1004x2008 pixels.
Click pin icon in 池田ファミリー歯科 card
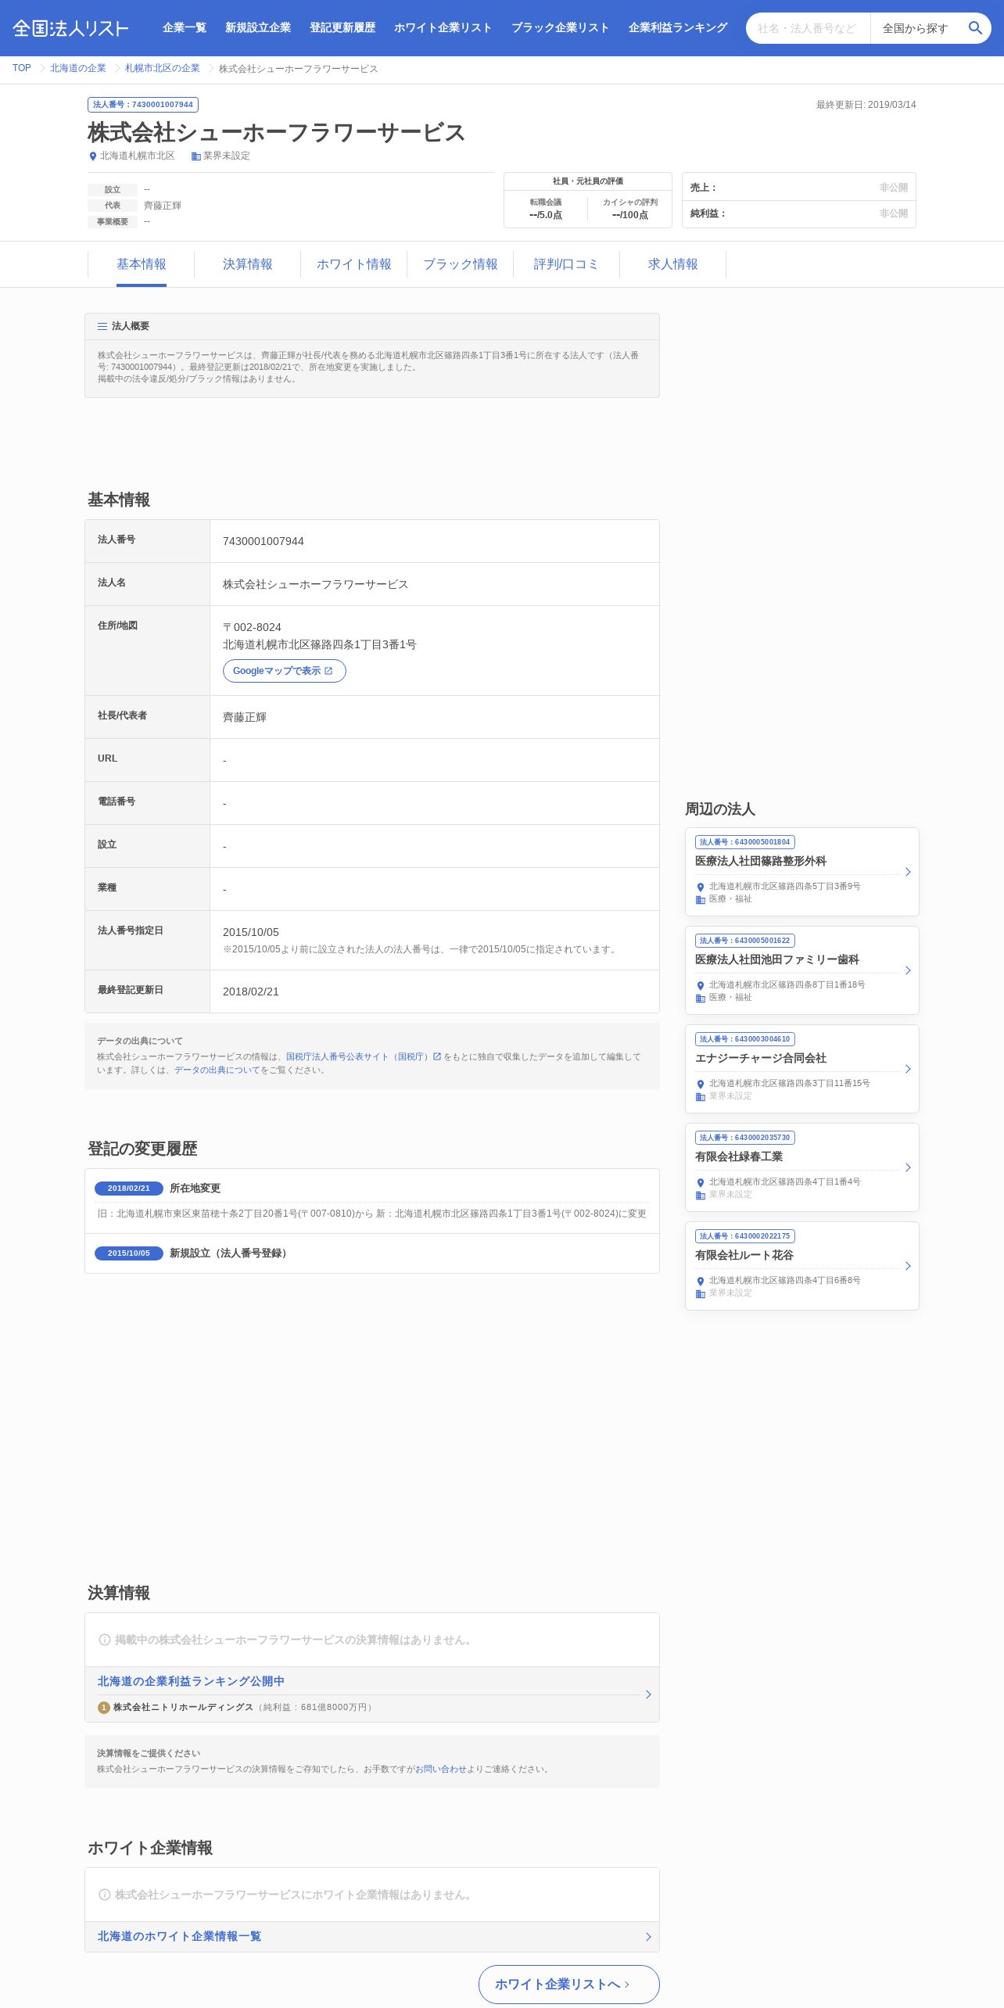(x=701, y=986)
